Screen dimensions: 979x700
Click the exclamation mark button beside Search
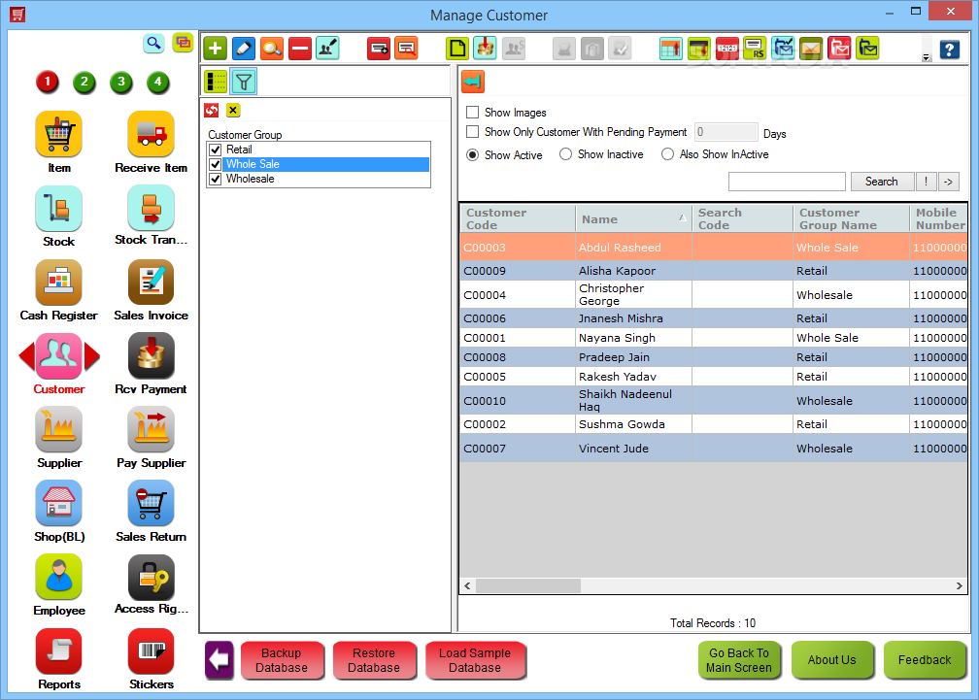[x=926, y=182]
